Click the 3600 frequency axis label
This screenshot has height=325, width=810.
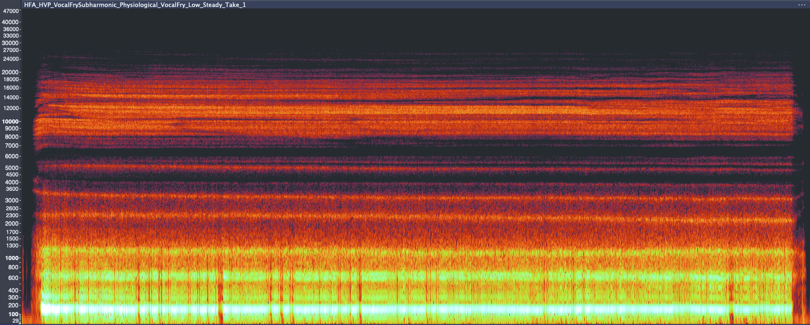(12, 189)
